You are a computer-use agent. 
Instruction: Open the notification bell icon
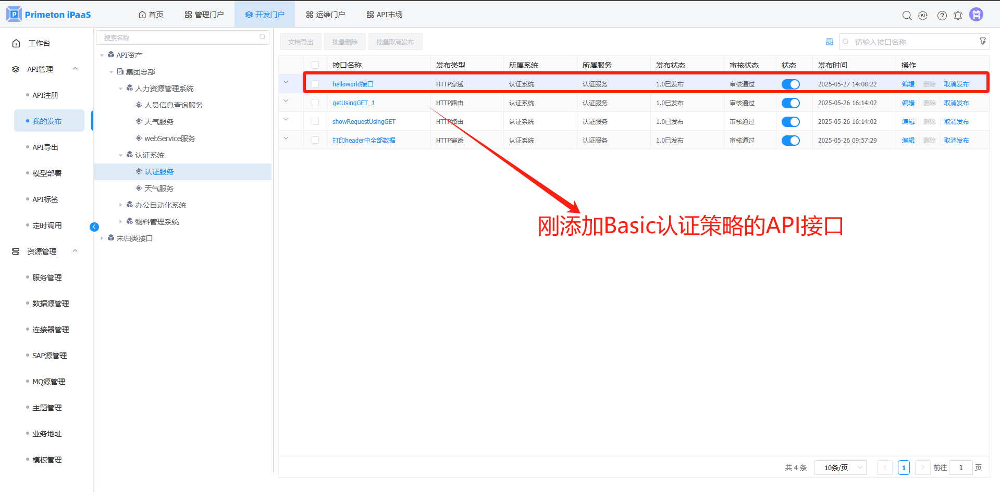[x=958, y=16]
